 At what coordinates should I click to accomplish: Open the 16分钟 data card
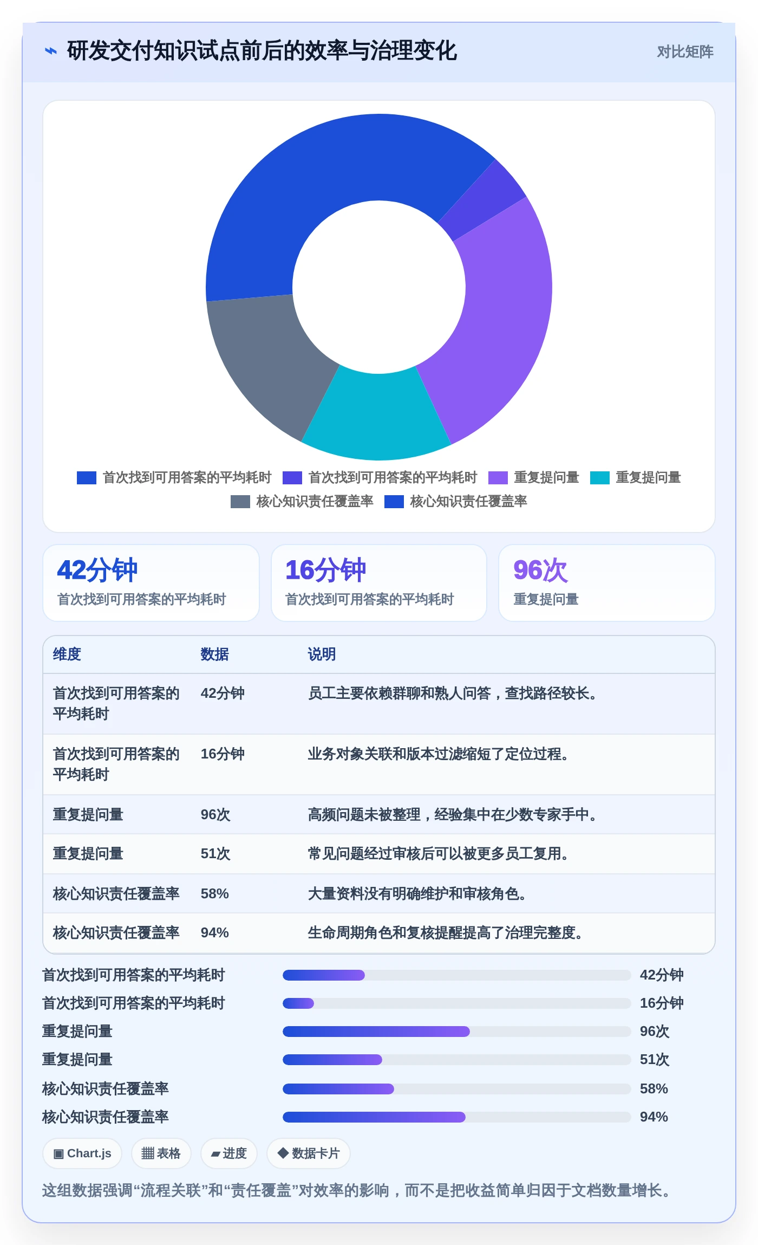[379, 583]
